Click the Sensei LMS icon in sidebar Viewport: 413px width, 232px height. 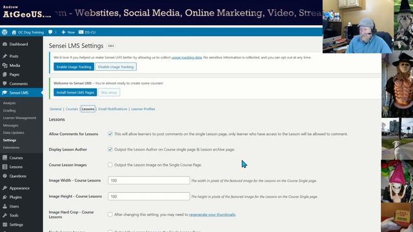5,93
